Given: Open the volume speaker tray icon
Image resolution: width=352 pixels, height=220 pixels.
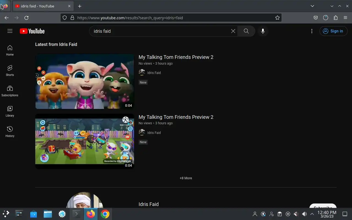Looking at the screenshot, I should click(304, 214).
